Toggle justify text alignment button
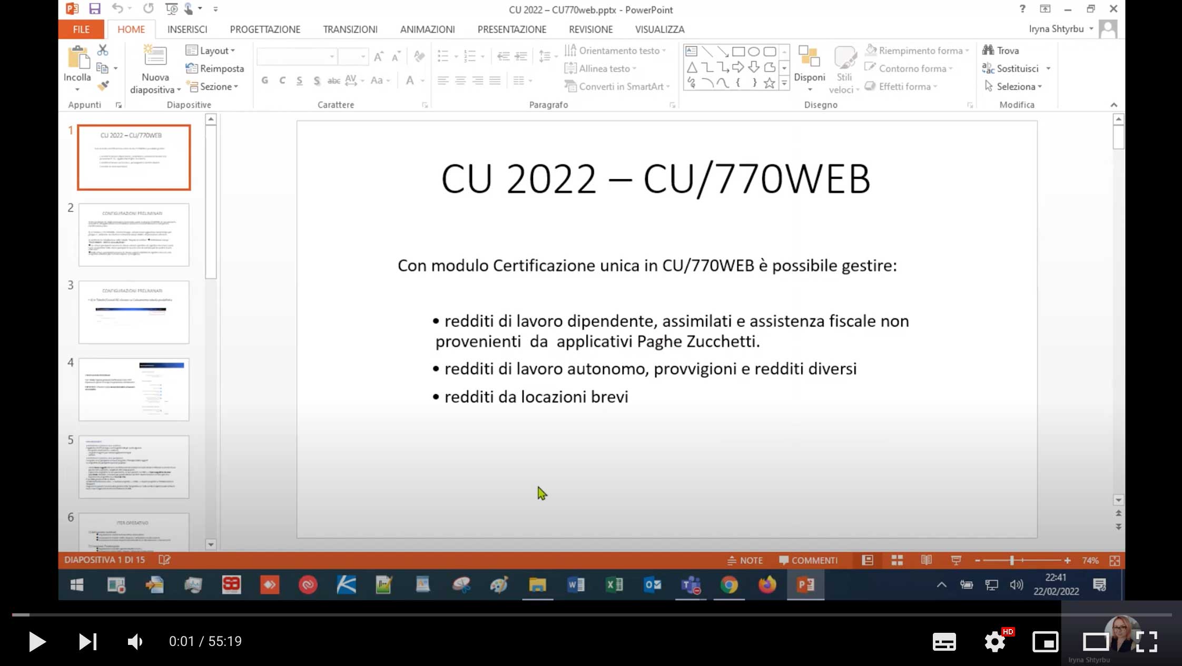The height and width of the screenshot is (666, 1182). (495, 80)
